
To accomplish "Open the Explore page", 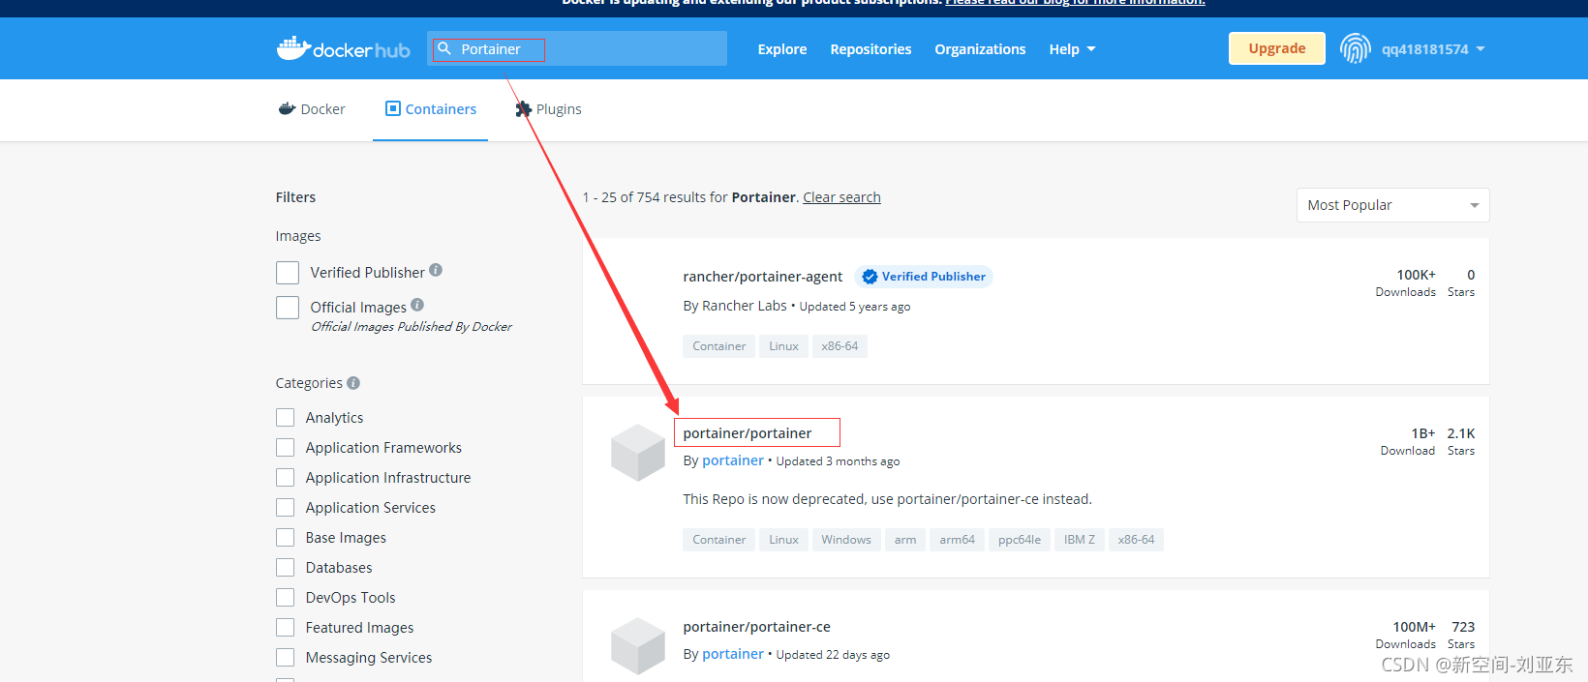I will (x=782, y=49).
